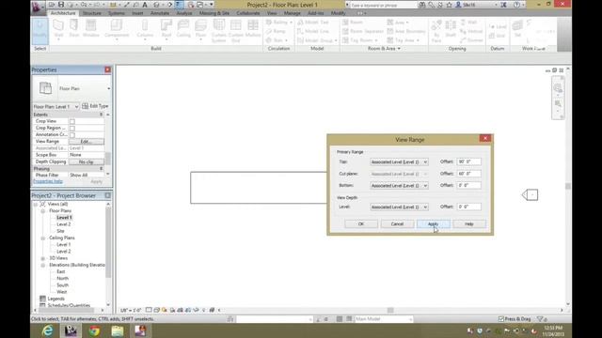Click Help in View Range dialog
This screenshot has width=602, height=338.
click(x=469, y=223)
